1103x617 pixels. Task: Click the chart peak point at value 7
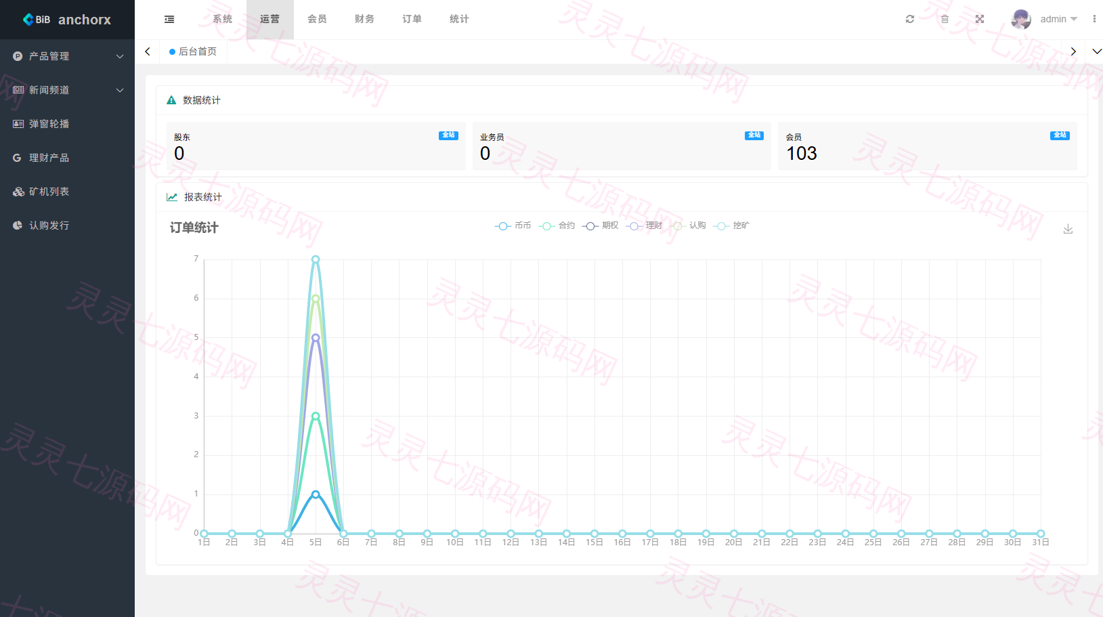click(x=316, y=259)
